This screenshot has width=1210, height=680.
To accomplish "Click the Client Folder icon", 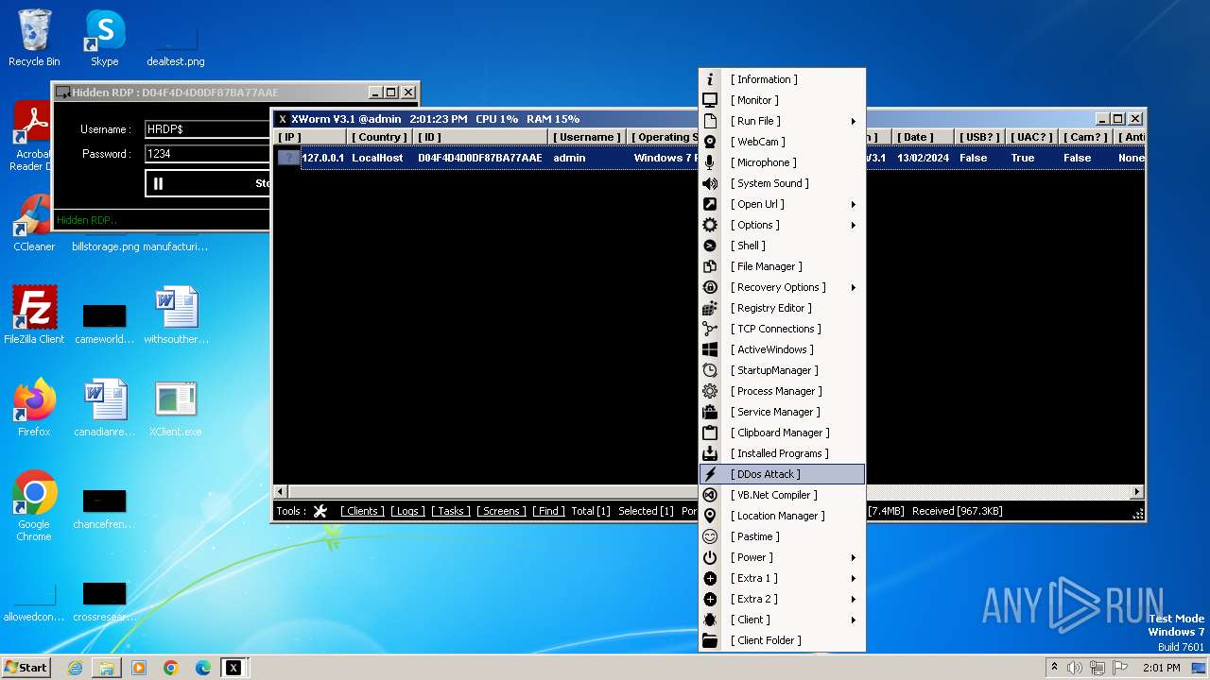I will click(x=710, y=640).
